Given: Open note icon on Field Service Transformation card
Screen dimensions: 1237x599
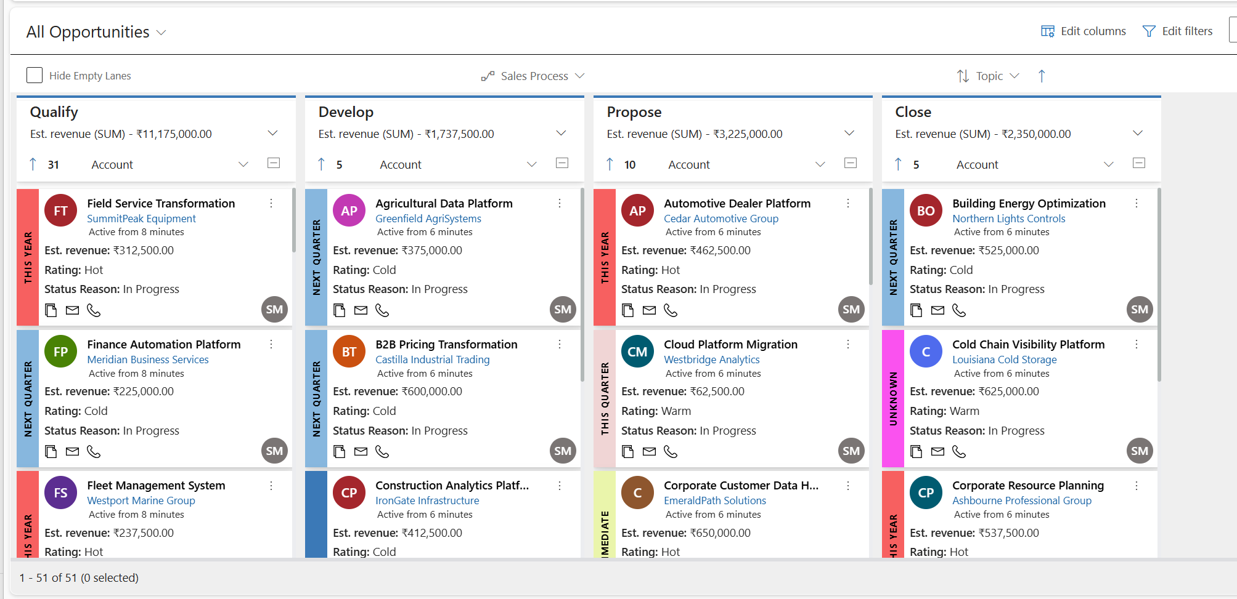Looking at the screenshot, I should coord(51,310).
